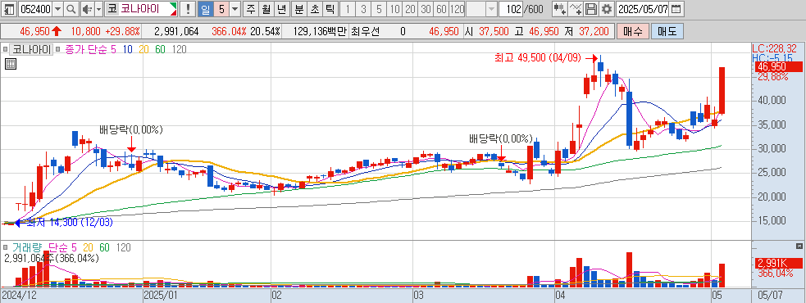Save the chart with the floppy disk icon
The image size is (806, 303).
click(592, 9)
